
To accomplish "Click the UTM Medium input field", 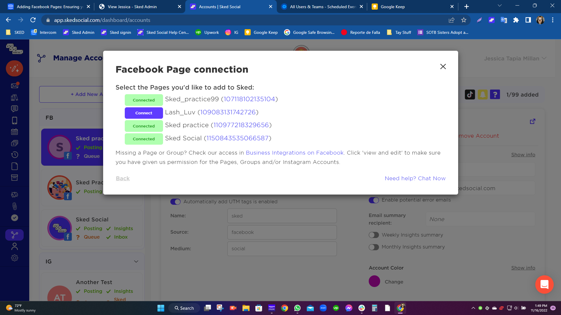I will tap(282, 249).
